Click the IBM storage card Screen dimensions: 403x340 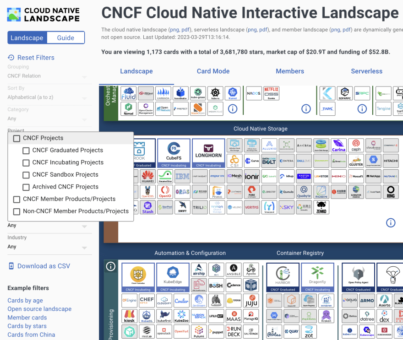pos(182,176)
